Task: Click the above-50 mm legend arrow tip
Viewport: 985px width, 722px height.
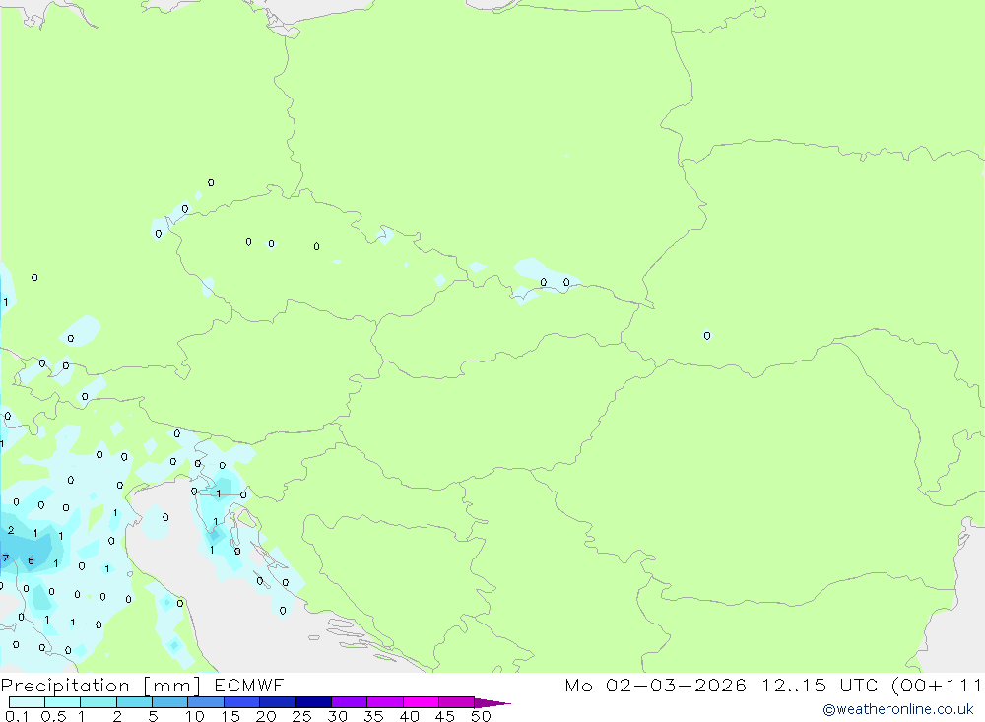Action: 492,703
